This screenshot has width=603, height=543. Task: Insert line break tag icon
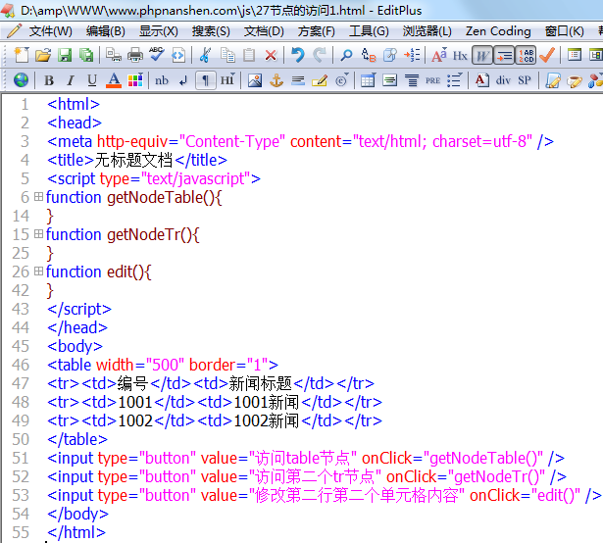(x=183, y=80)
